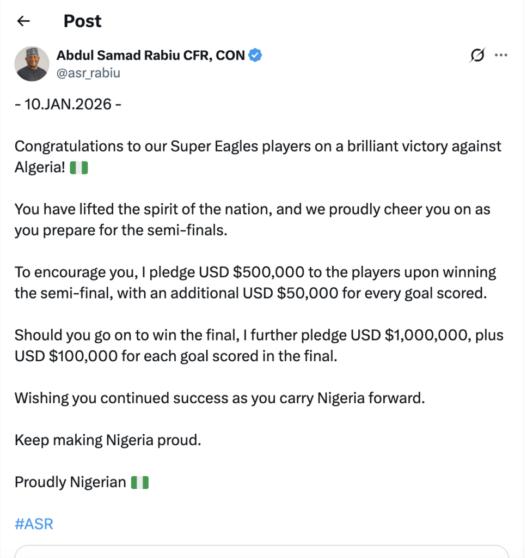Click the Nigerian flag emoji after Algeria
Image resolution: width=527 pixels, height=558 pixels.
coord(79,168)
